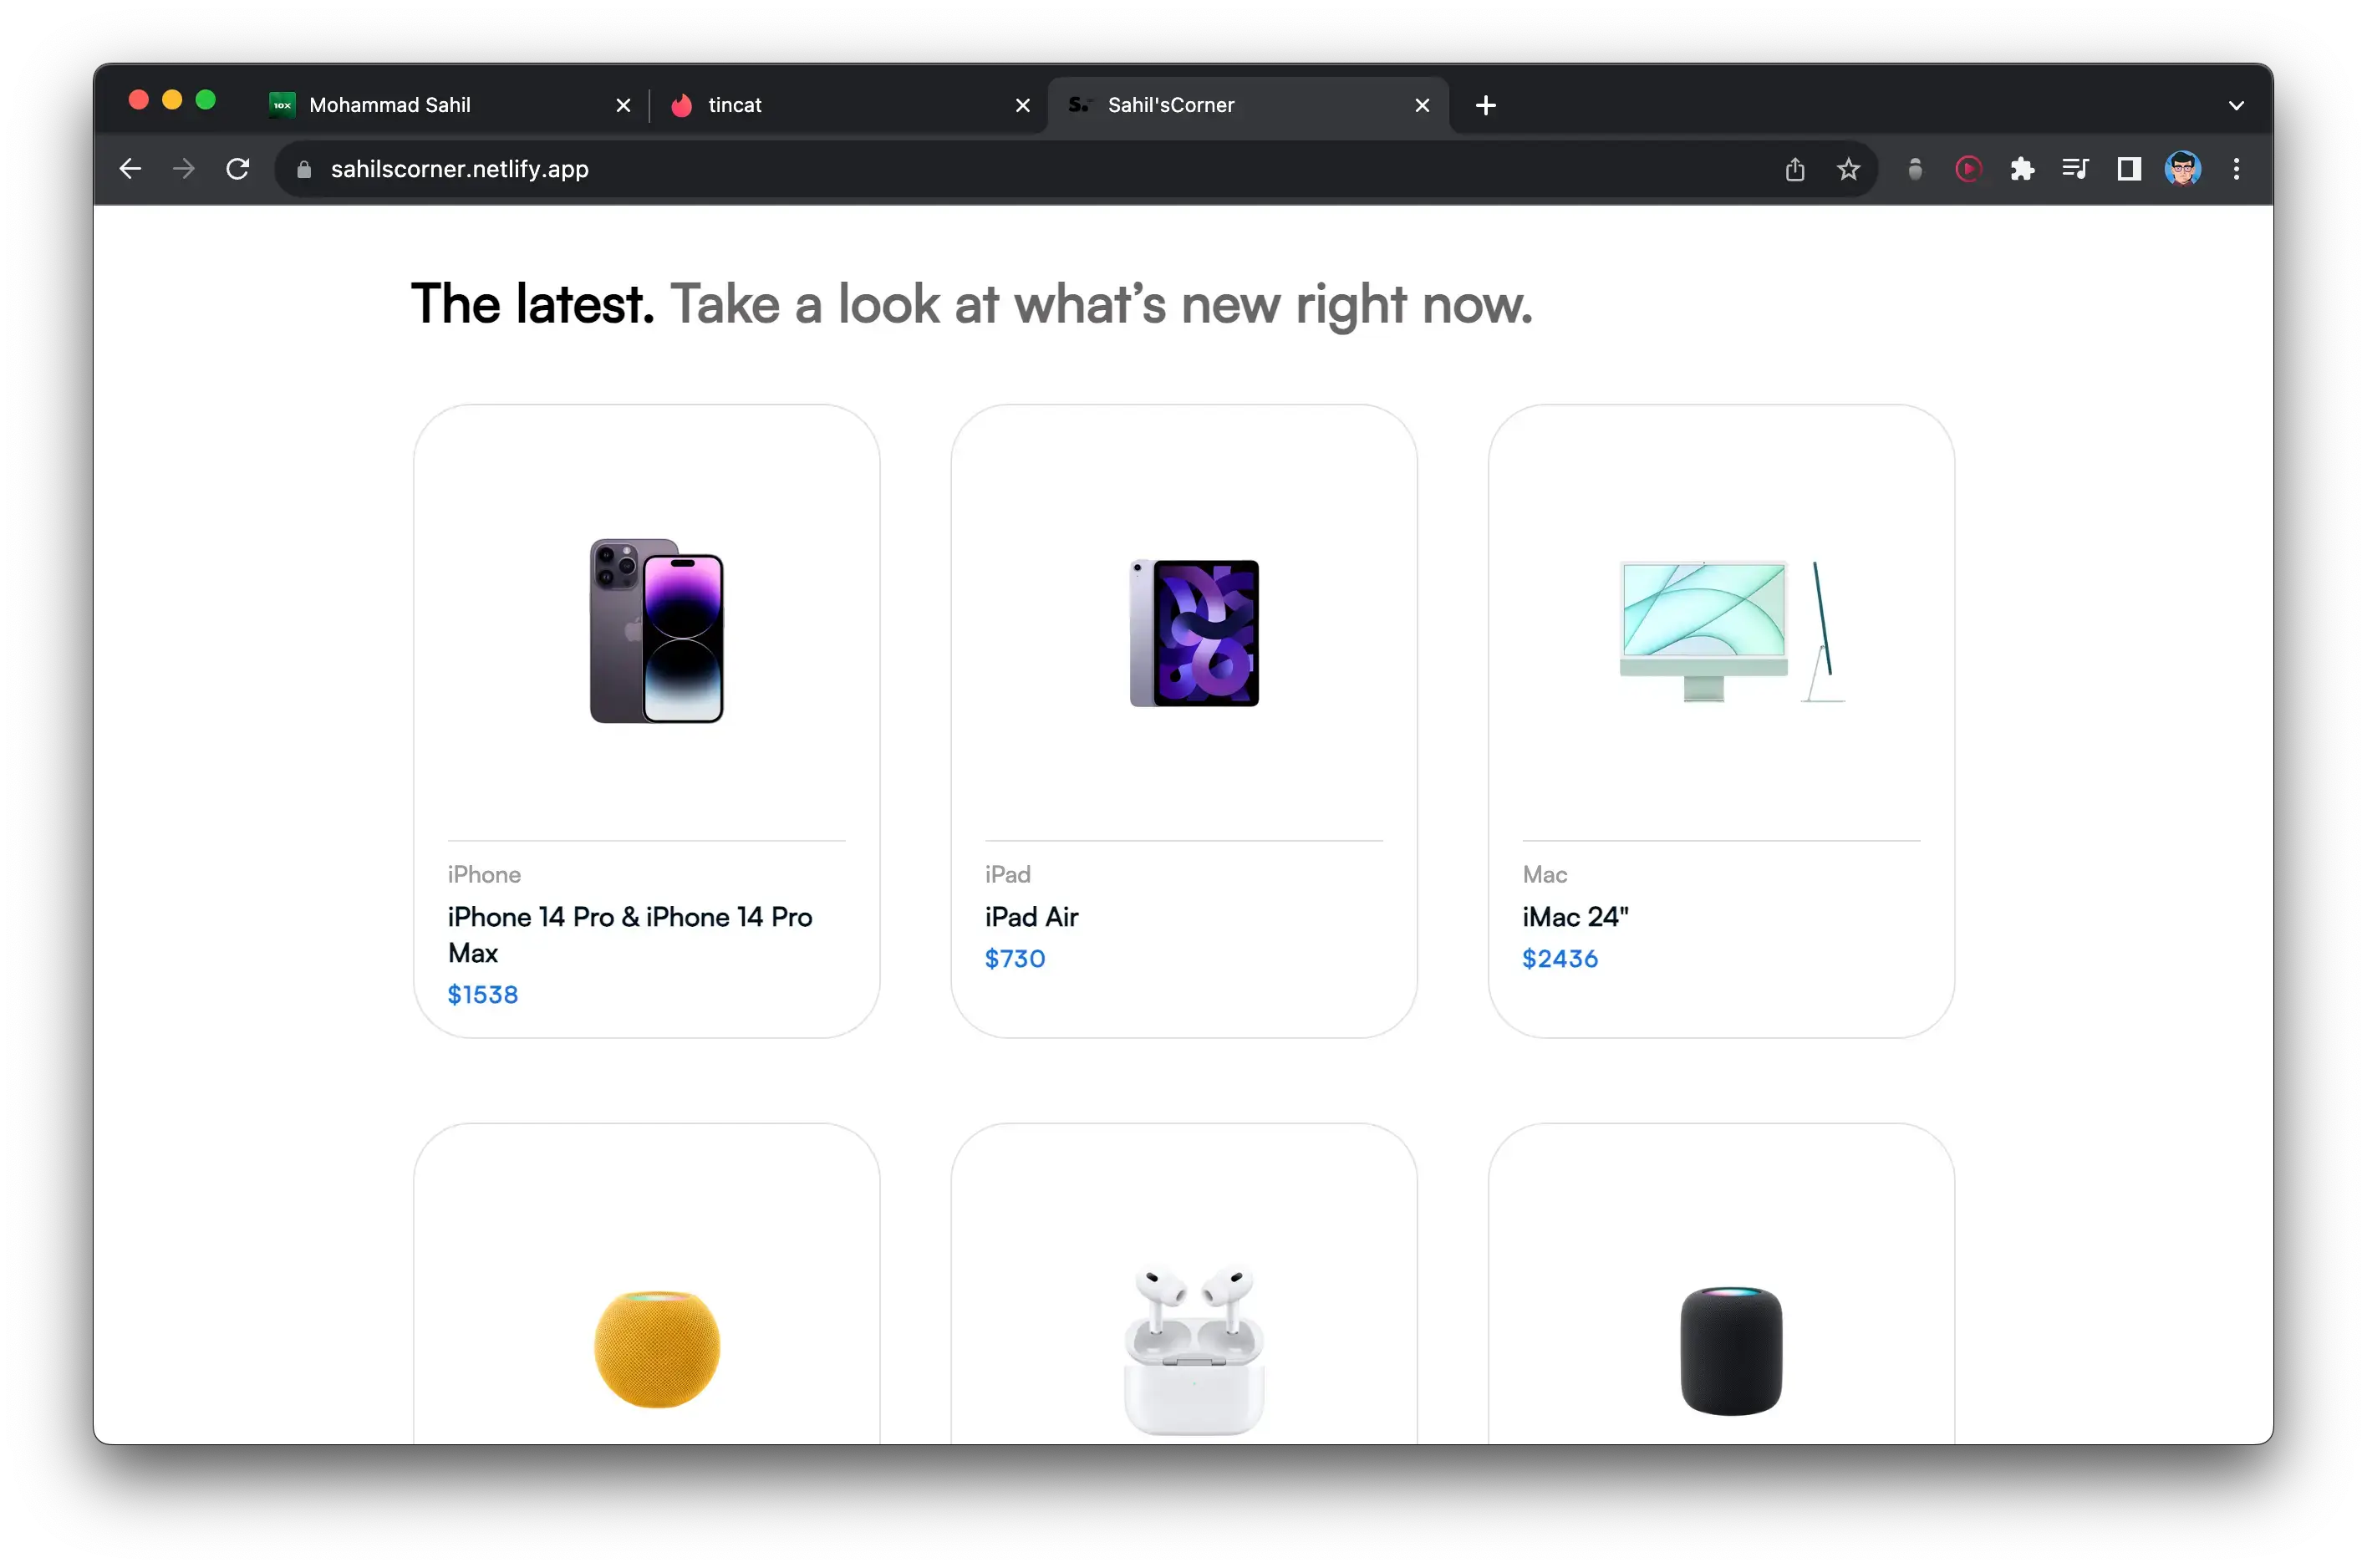Image resolution: width=2367 pixels, height=1568 pixels.
Task: Open the Extensions puzzle piece menu
Action: coord(2022,169)
